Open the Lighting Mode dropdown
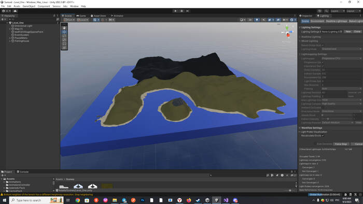The image size is (363, 204). coord(341,49)
